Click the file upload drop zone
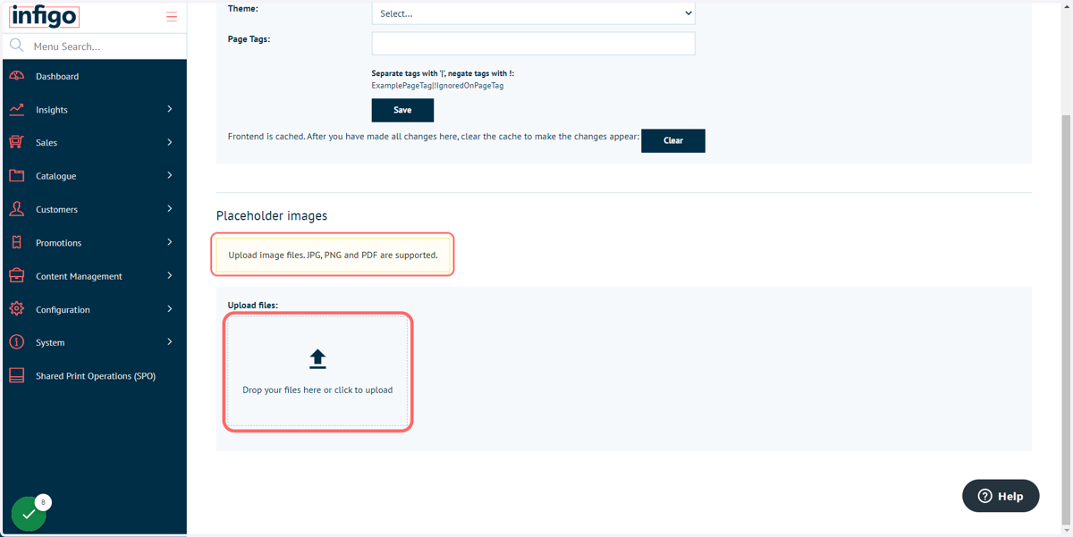 pos(317,372)
